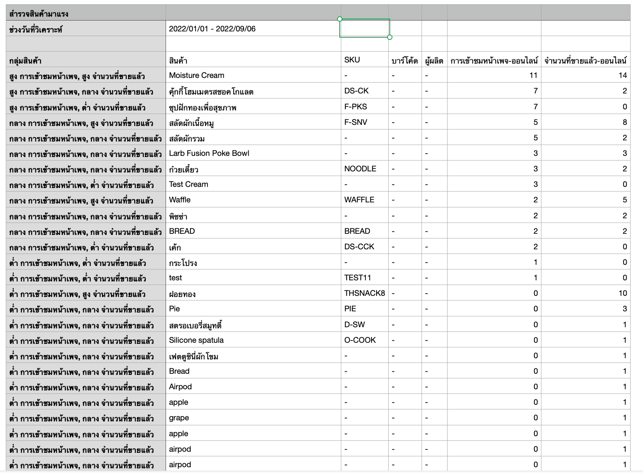Click sold quantity 10 in the ฝอยทอง row
The width and height of the screenshot is (643, 473).
(586, 293)
